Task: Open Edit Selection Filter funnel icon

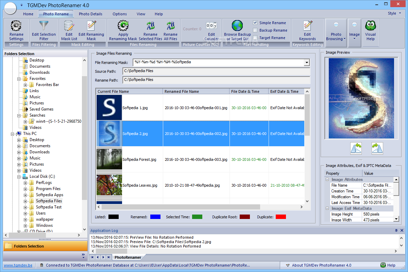Action: point(44,26)
